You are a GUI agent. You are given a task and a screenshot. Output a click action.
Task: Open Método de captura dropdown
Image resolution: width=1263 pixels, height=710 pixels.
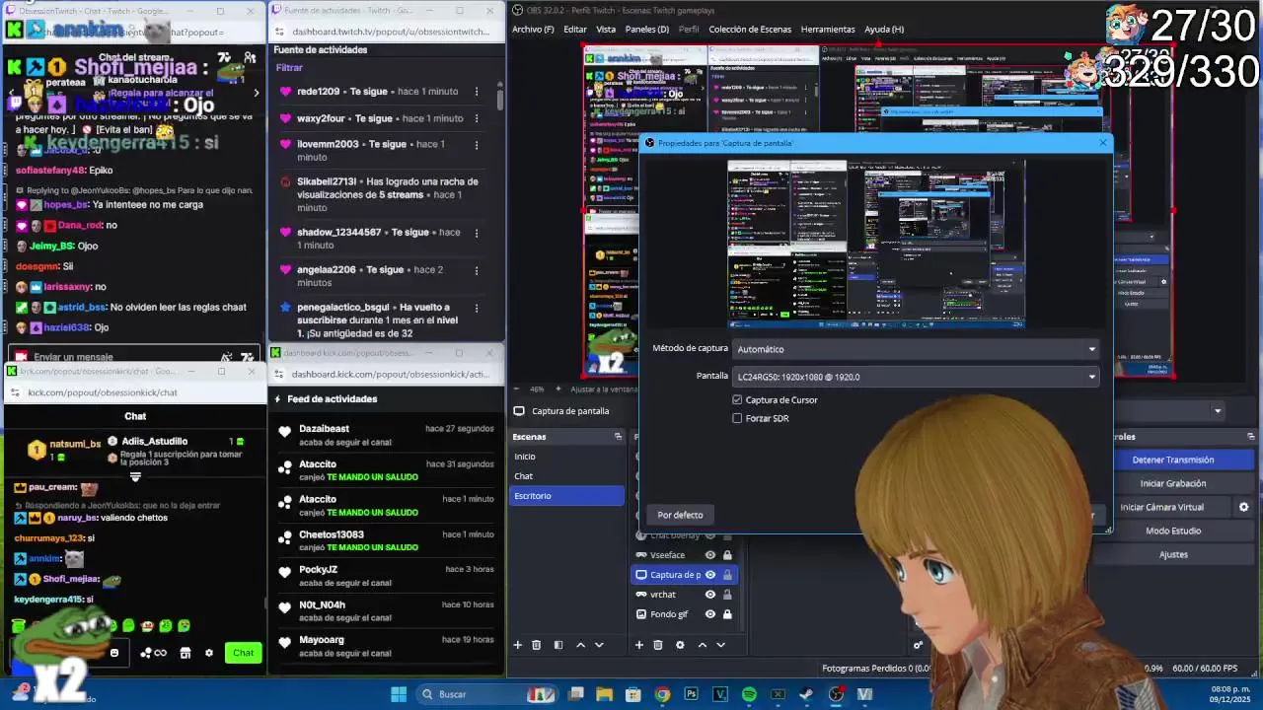(x=916, y=349)
